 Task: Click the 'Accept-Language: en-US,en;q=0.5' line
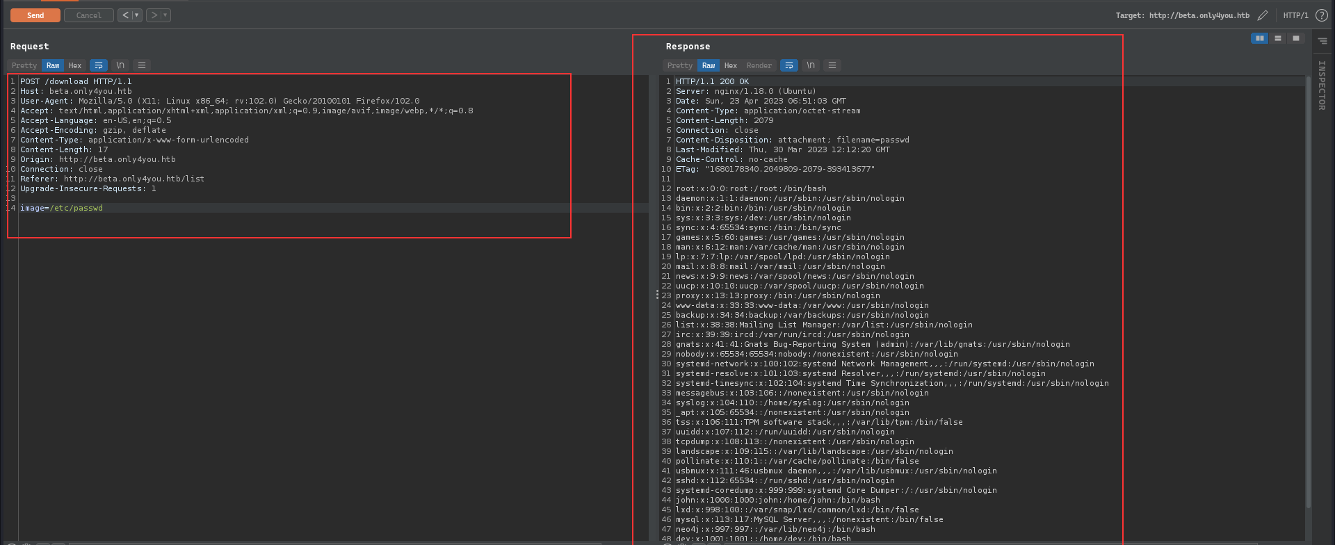pyautogui.click(x=96, y=120)
